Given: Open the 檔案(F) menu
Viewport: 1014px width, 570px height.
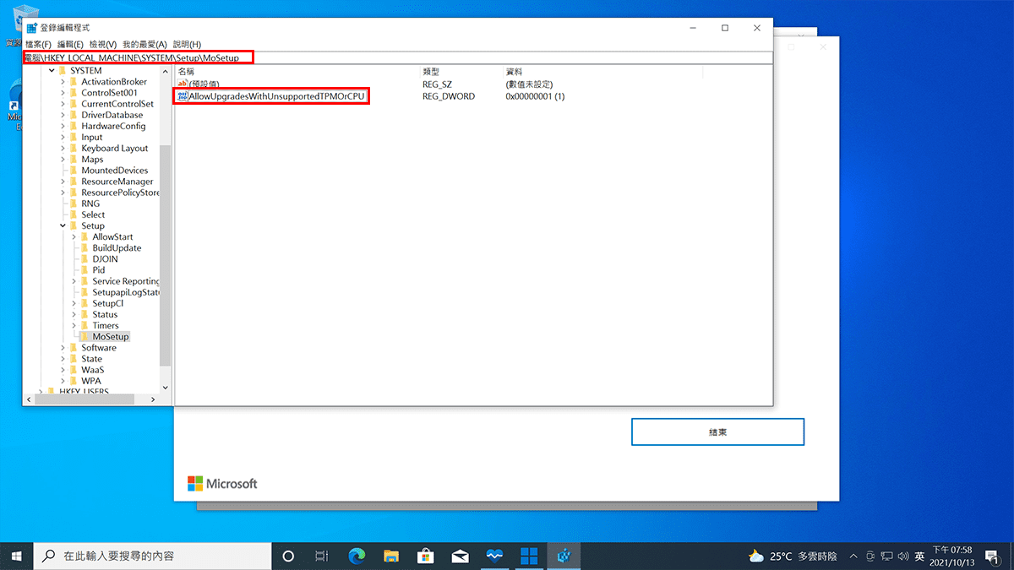Looking at the screenshot, I should [x=38, y=44].
